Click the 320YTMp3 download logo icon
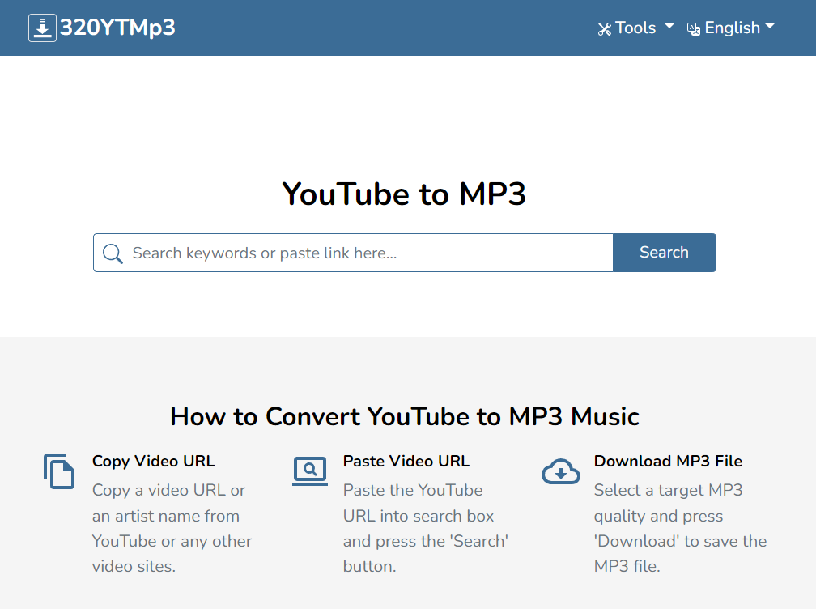816x609 pixels. click(42, 28)
